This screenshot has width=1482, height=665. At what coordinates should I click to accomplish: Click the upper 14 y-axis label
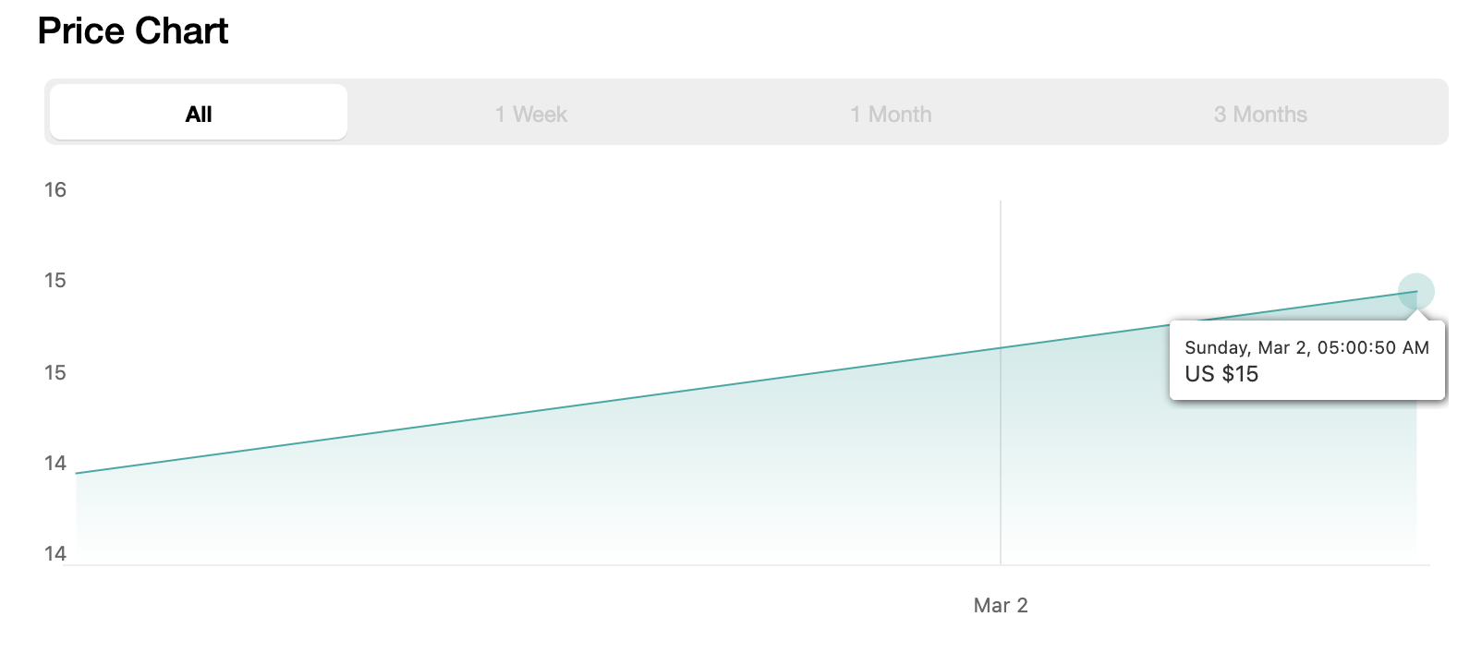point(55,464)
